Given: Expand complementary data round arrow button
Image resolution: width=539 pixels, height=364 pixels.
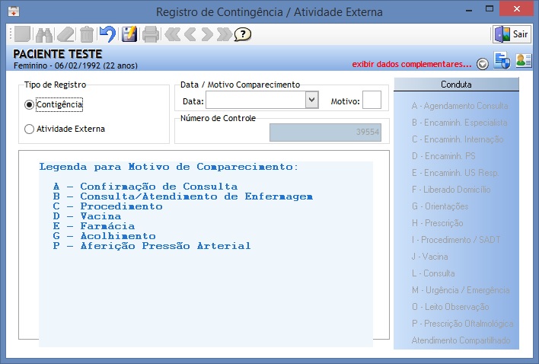Looking at the screenshot, I should 483,64.
